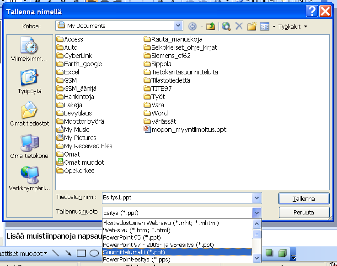Click the format list scroll up arrow
Screen dimensions: 337x266
(x=257, y=224)
